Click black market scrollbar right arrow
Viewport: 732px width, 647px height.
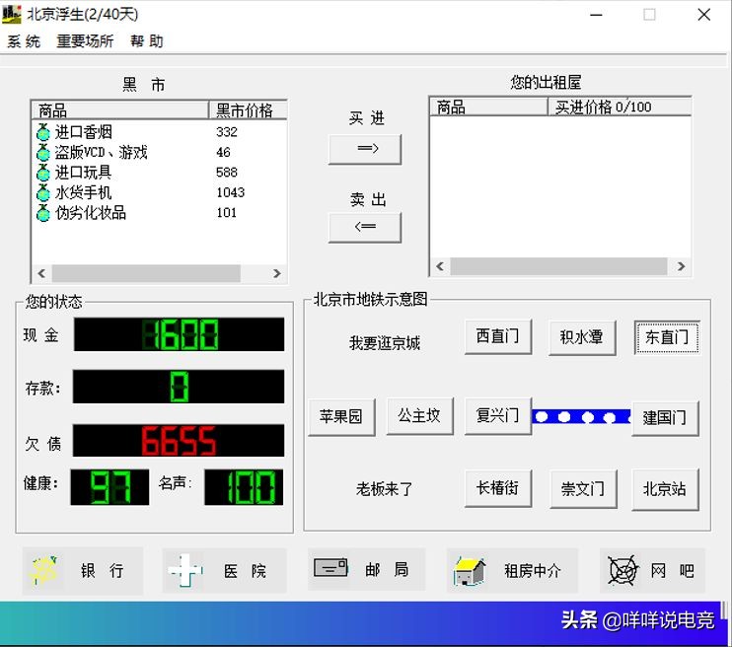[277, 273]
